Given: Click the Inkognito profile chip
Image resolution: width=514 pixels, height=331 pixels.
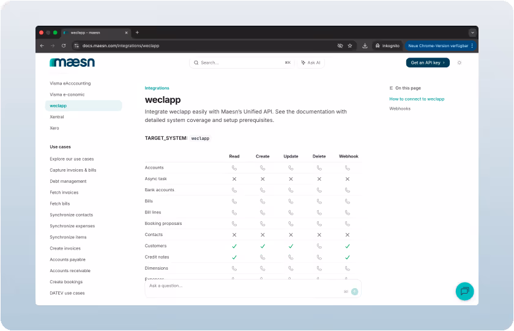Looking at the screenshot, I should tap(388, 45).
